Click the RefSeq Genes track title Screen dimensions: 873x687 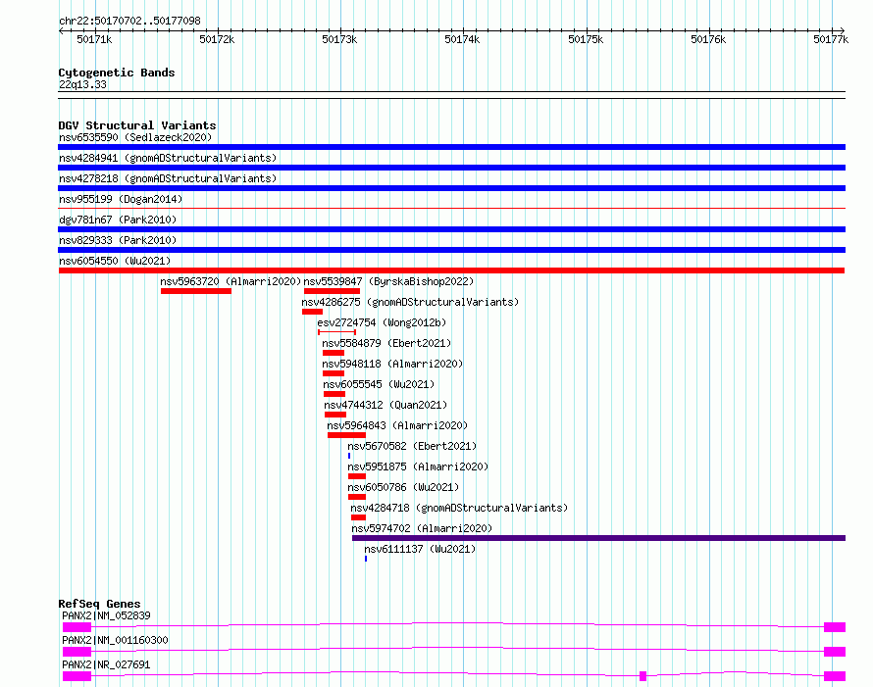coord(99,604)
